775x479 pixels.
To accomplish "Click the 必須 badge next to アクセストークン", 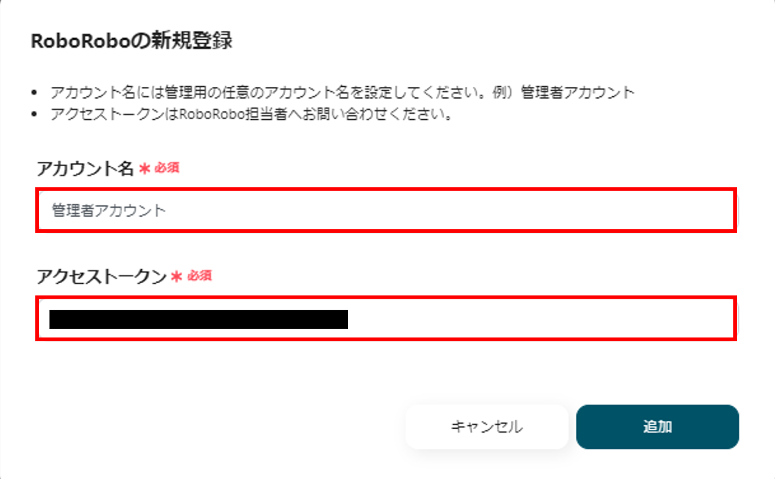I will pos(200,276).
